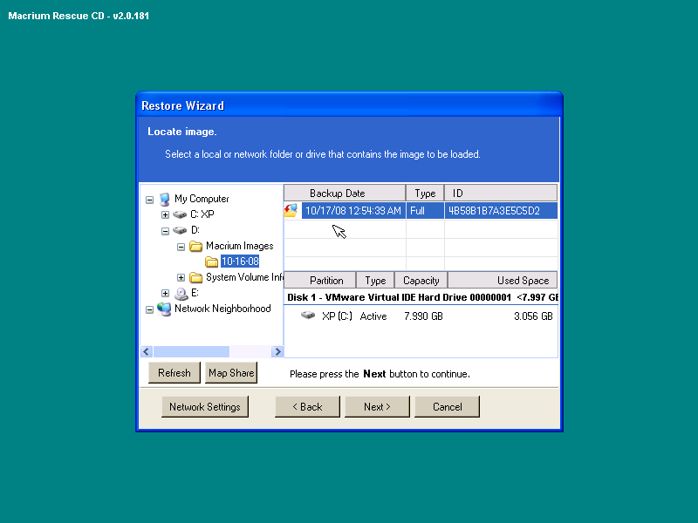Go back with the Back button

click(307, 406)
